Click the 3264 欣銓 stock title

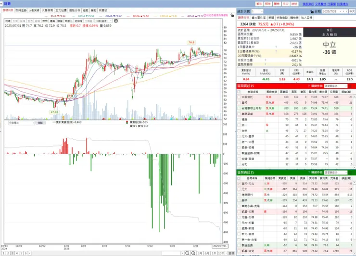(x=248, y=24)
